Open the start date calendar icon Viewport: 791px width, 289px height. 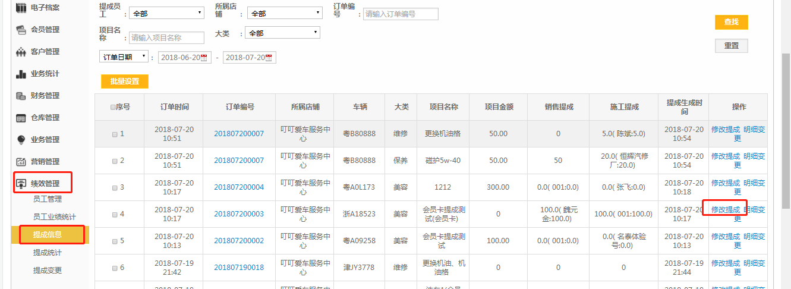pyautogui.click(x=204, y=58)
